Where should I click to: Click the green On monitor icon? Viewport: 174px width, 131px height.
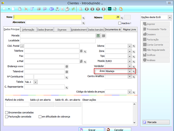(110, 9)
